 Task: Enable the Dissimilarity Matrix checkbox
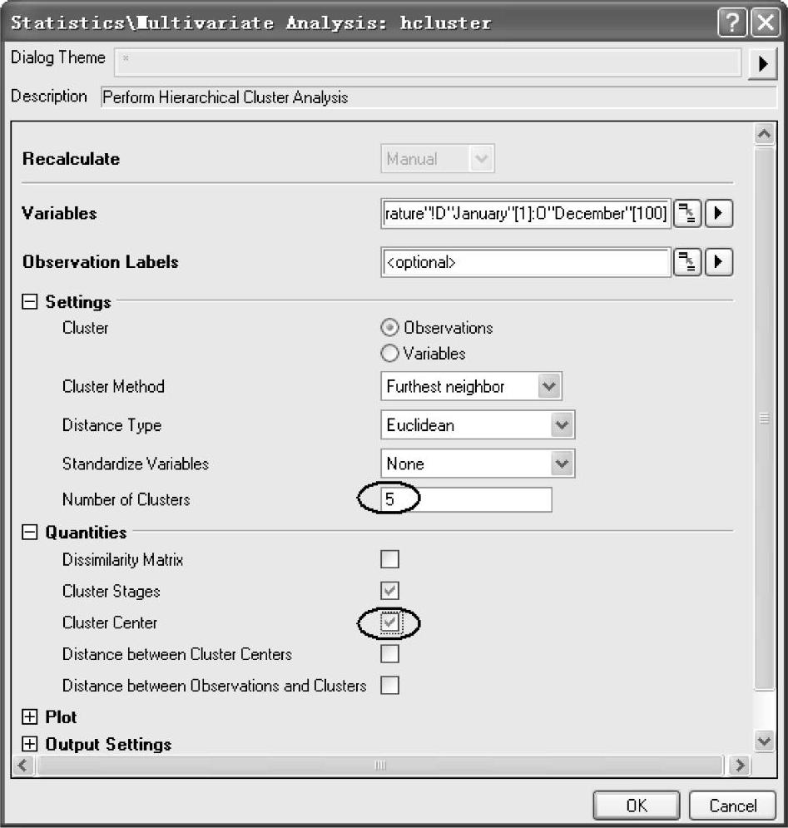coord(389,558)
